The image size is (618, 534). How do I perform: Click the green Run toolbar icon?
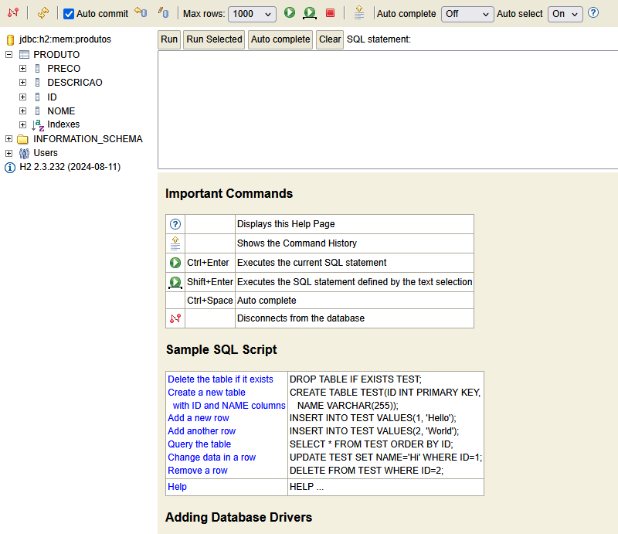[290, 12]
